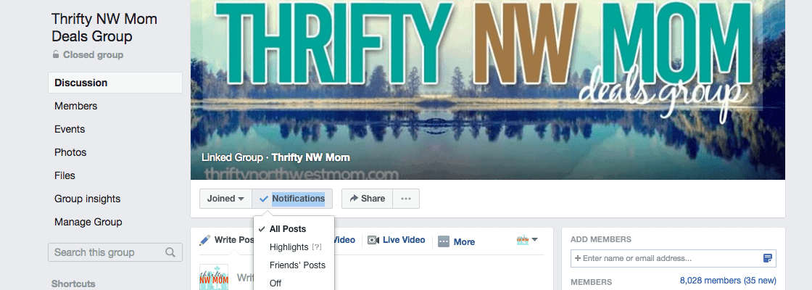Click the Share arrow button
The width and height of the screenshot is (812, 290).
[367, 199]
